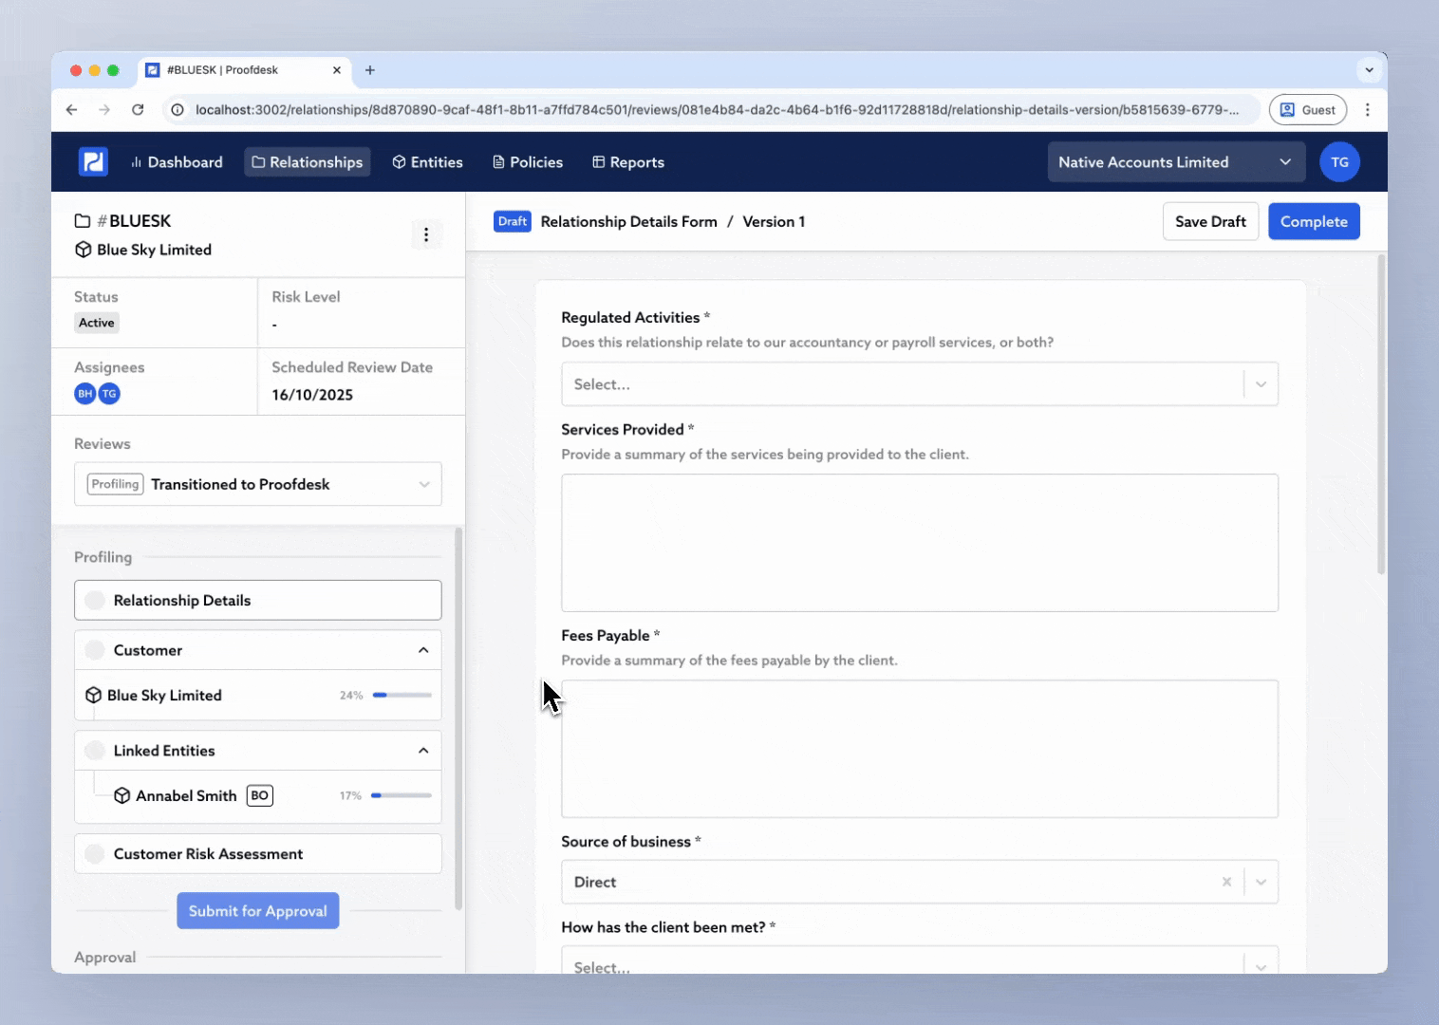The width and height of the screenshot is (1439, 1025).
Task: Click the BH assignee avatar
Action: pos(85,394)
